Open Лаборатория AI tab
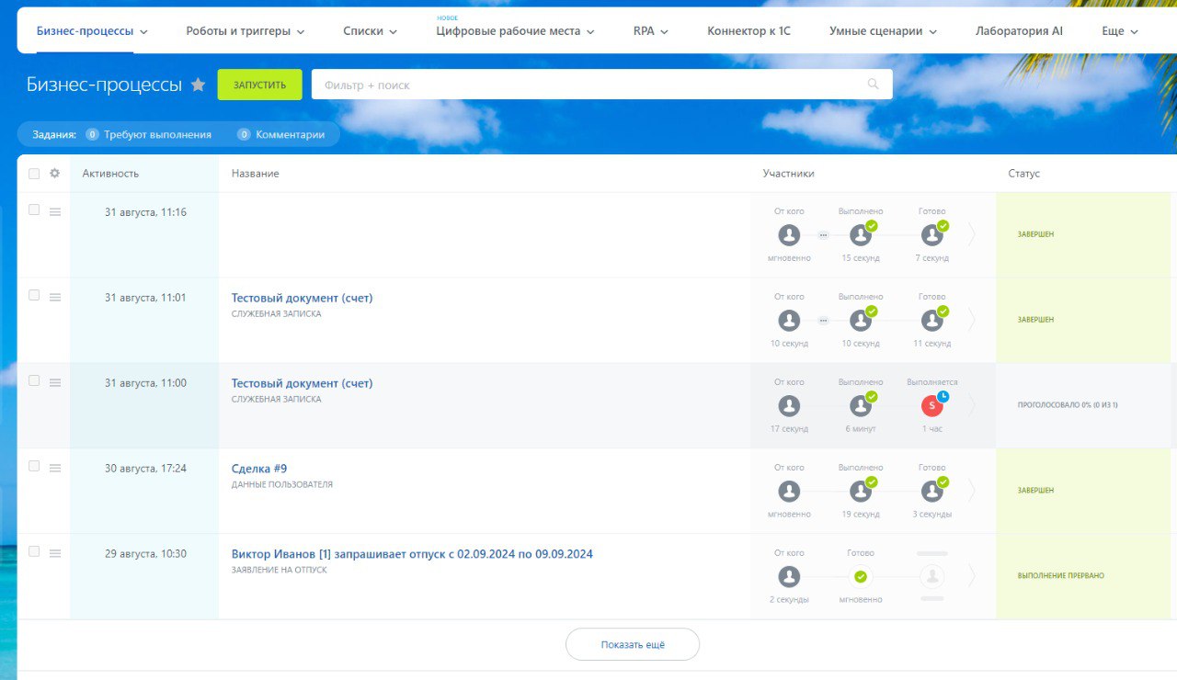Viewport: 1177px width, 680px height. coord(1019,30)
